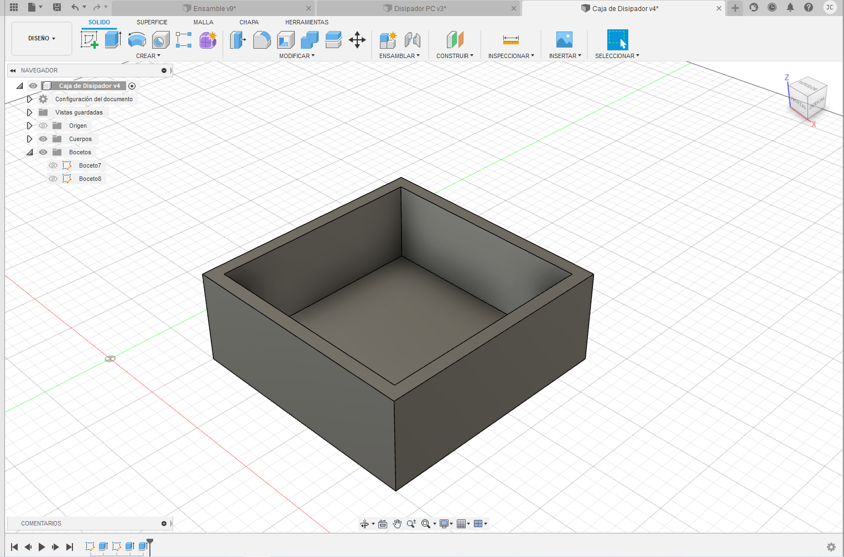The image size is (844, 557).
Task: Expand Configuración del documento node
Action: pos(30,99)
